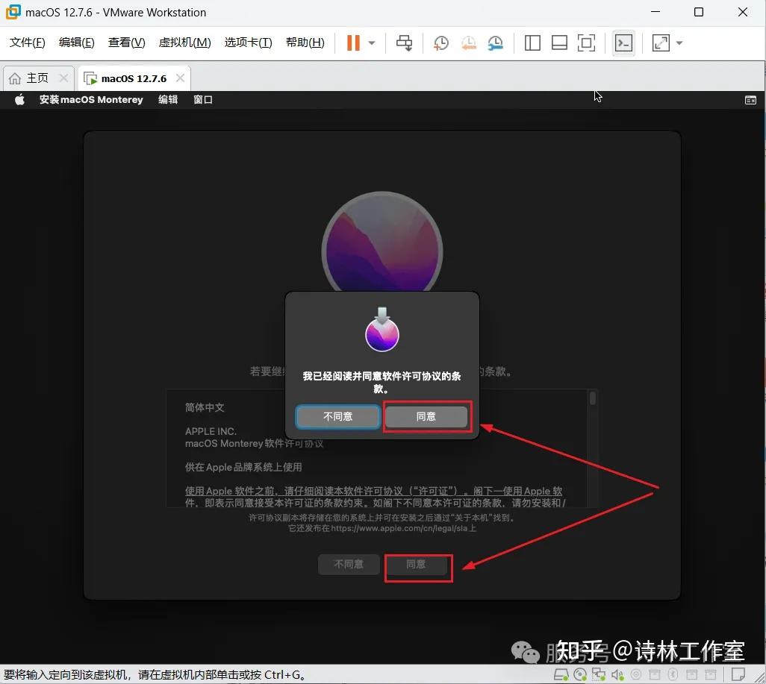The height and width of the screenshot is (684, 766).
Task: Click the 供在 Apple 品牌系统上使用 line
Action: (x=243, y=467)
